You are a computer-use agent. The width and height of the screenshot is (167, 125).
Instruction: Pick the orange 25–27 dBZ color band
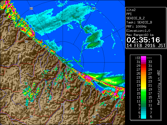click(x=144, y=74)
